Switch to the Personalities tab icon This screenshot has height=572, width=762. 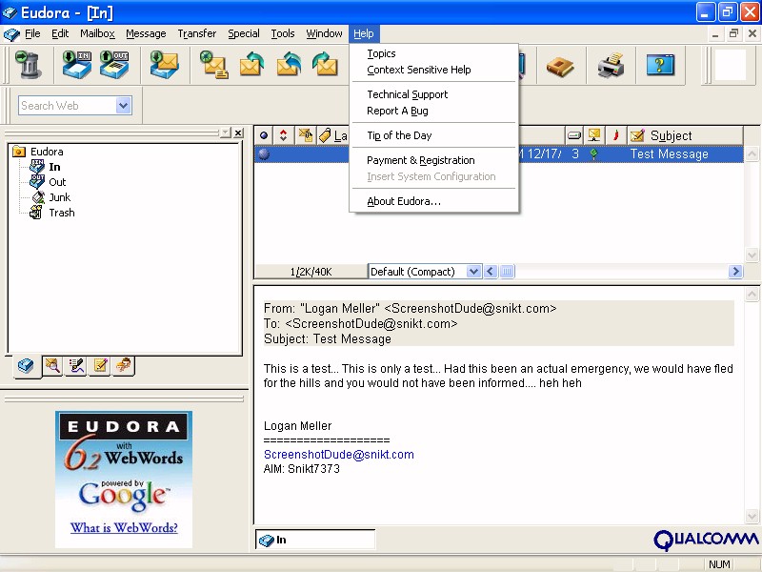pyautogui.click(x=124, y=366)
